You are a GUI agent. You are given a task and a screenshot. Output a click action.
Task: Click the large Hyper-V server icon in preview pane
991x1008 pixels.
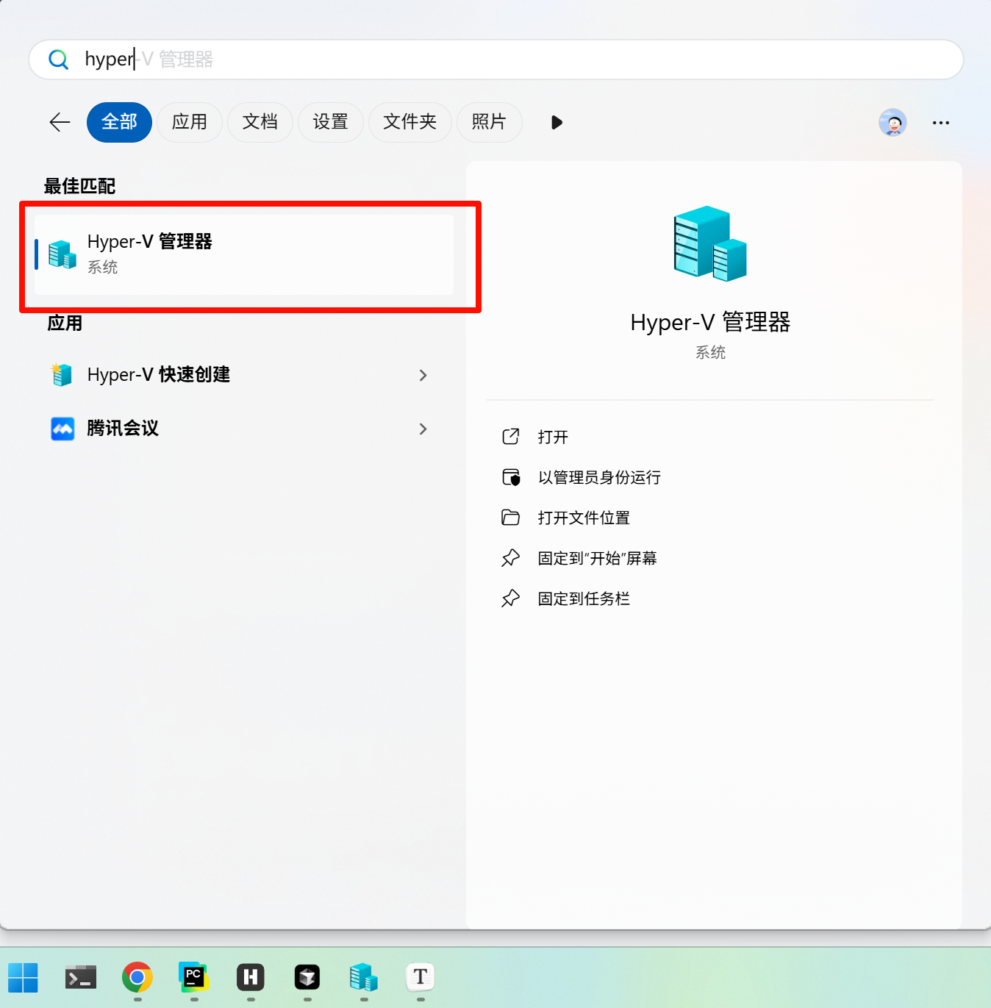[709, 243]
